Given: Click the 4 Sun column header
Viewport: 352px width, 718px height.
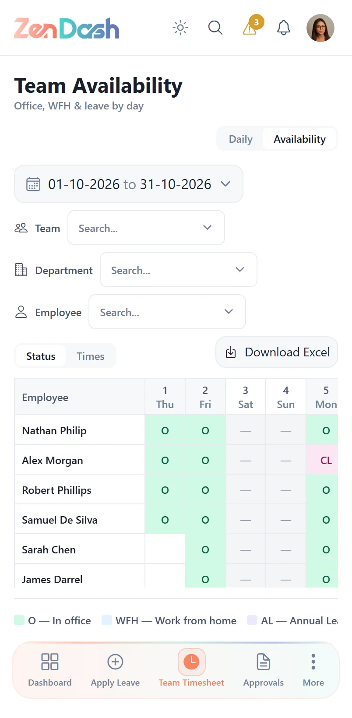Looking at the screenshot, I should point(286,397).
